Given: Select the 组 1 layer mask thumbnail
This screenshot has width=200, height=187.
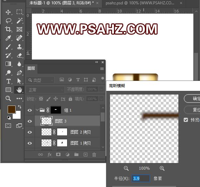Looking at the screenshot, I should 56,110.
